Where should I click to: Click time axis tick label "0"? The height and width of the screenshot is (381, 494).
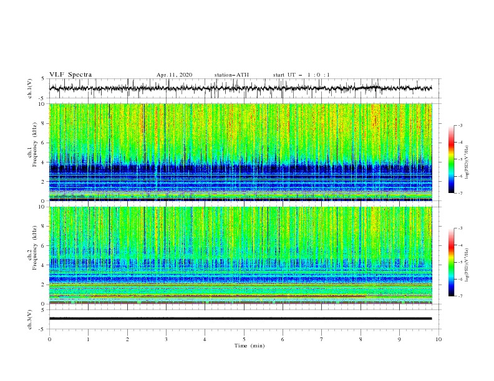pos(49,339)
